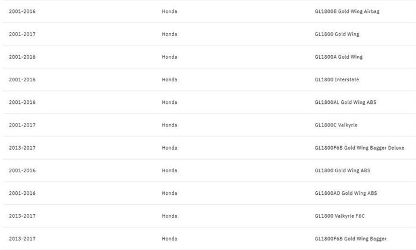This screenshot has width=416, height=250.
Task: Click the 2013-2017 year in Bagger Deluxe row
Action: point(22,148)
